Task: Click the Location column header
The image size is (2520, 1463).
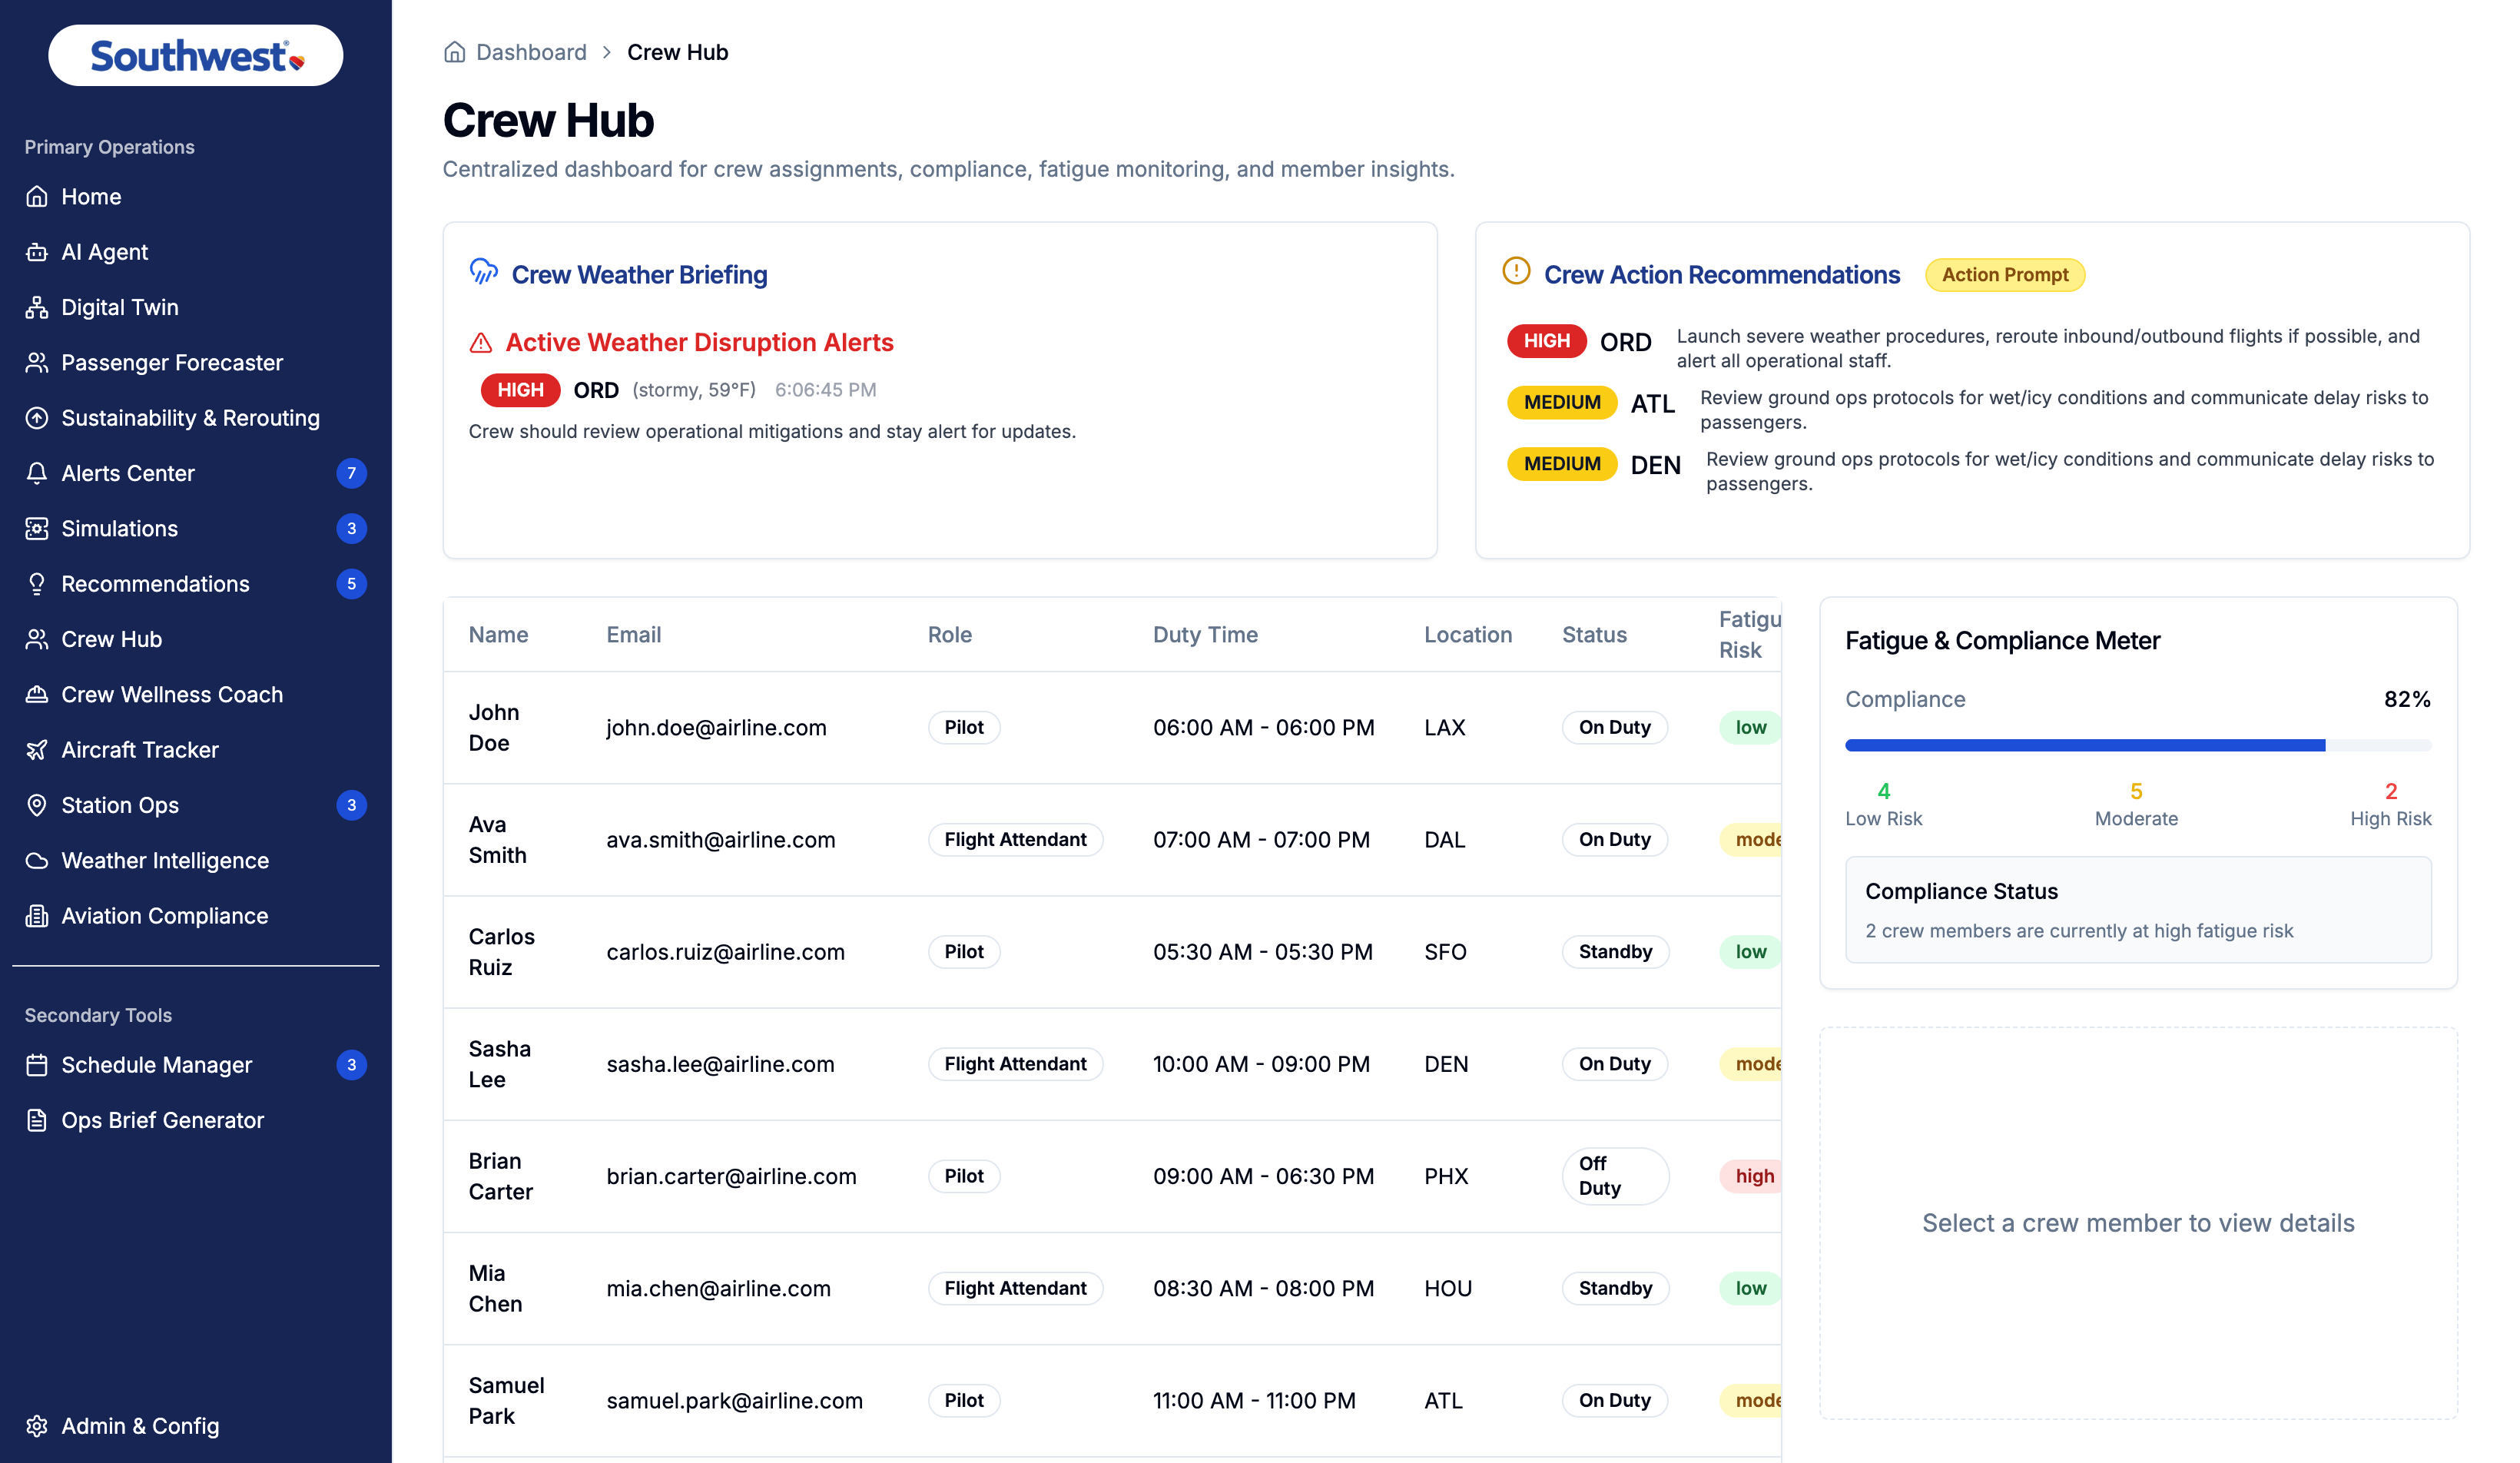Action: [1468, 635]
